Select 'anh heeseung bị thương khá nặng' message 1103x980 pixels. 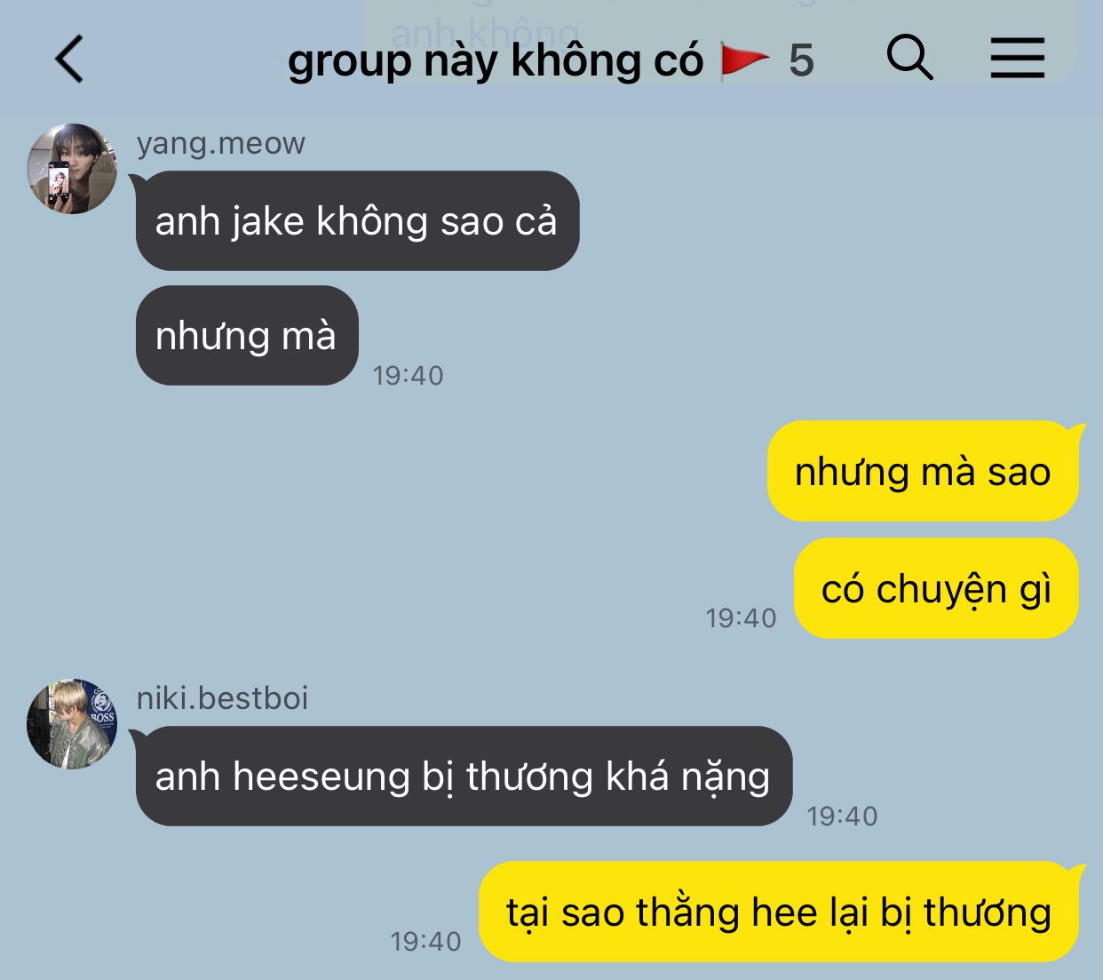pyautogui.click(x=464, y=776)
